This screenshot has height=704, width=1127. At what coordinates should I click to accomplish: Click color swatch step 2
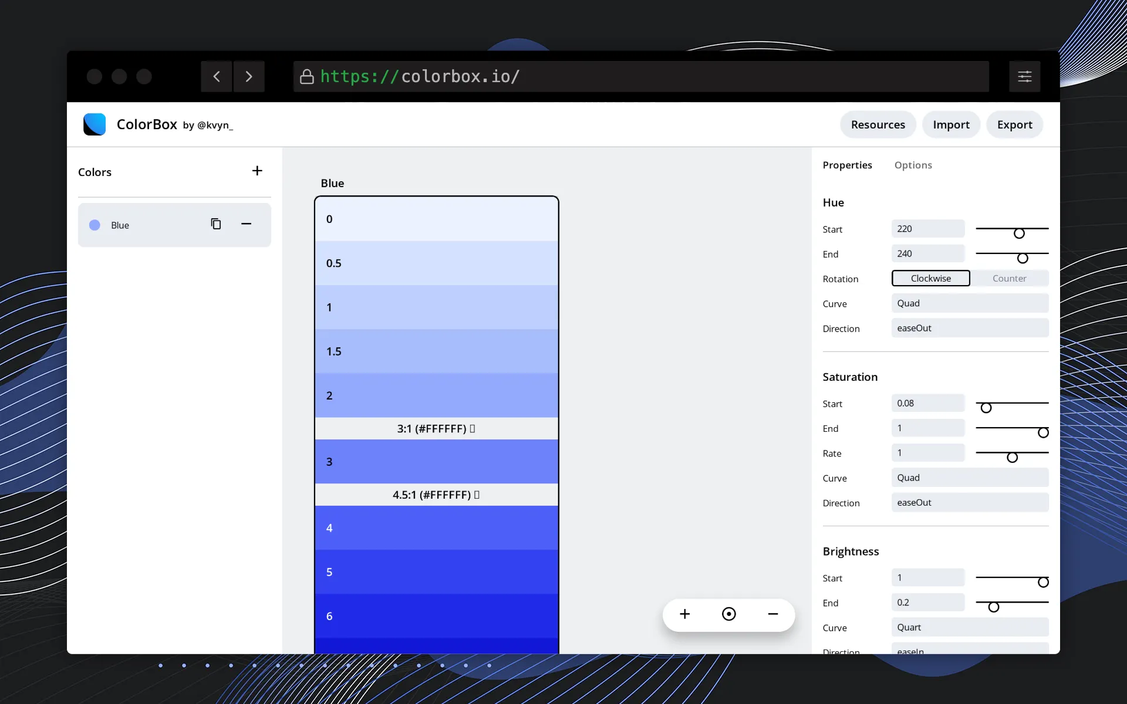pos(436,395)
